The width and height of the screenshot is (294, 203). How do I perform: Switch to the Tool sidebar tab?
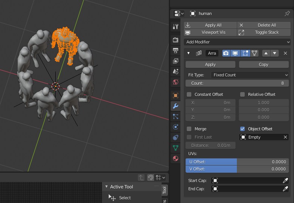tap(164, 190)
